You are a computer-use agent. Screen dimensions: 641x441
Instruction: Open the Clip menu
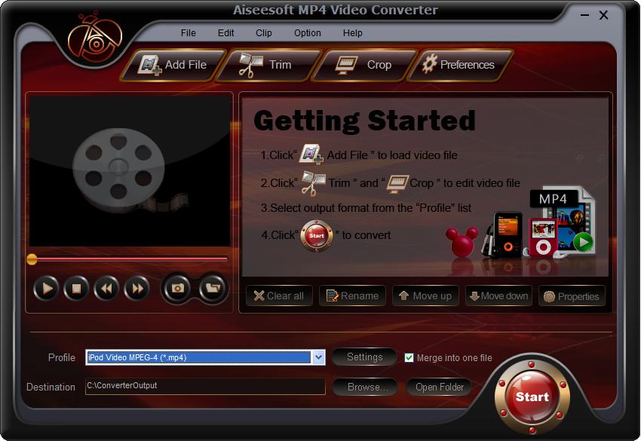pos(264,33)
